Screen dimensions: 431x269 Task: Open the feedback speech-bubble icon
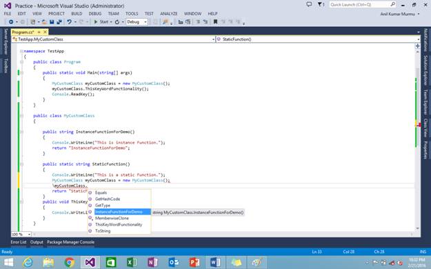pos(309,4)
